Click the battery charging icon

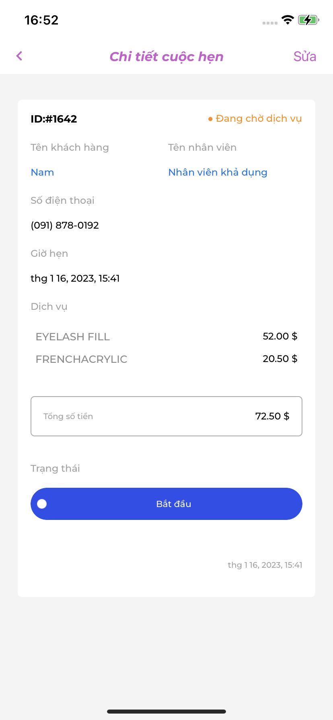coord(308,20)
